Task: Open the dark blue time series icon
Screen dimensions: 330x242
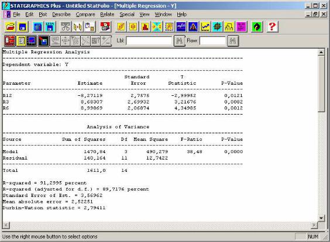Action: 181,27
